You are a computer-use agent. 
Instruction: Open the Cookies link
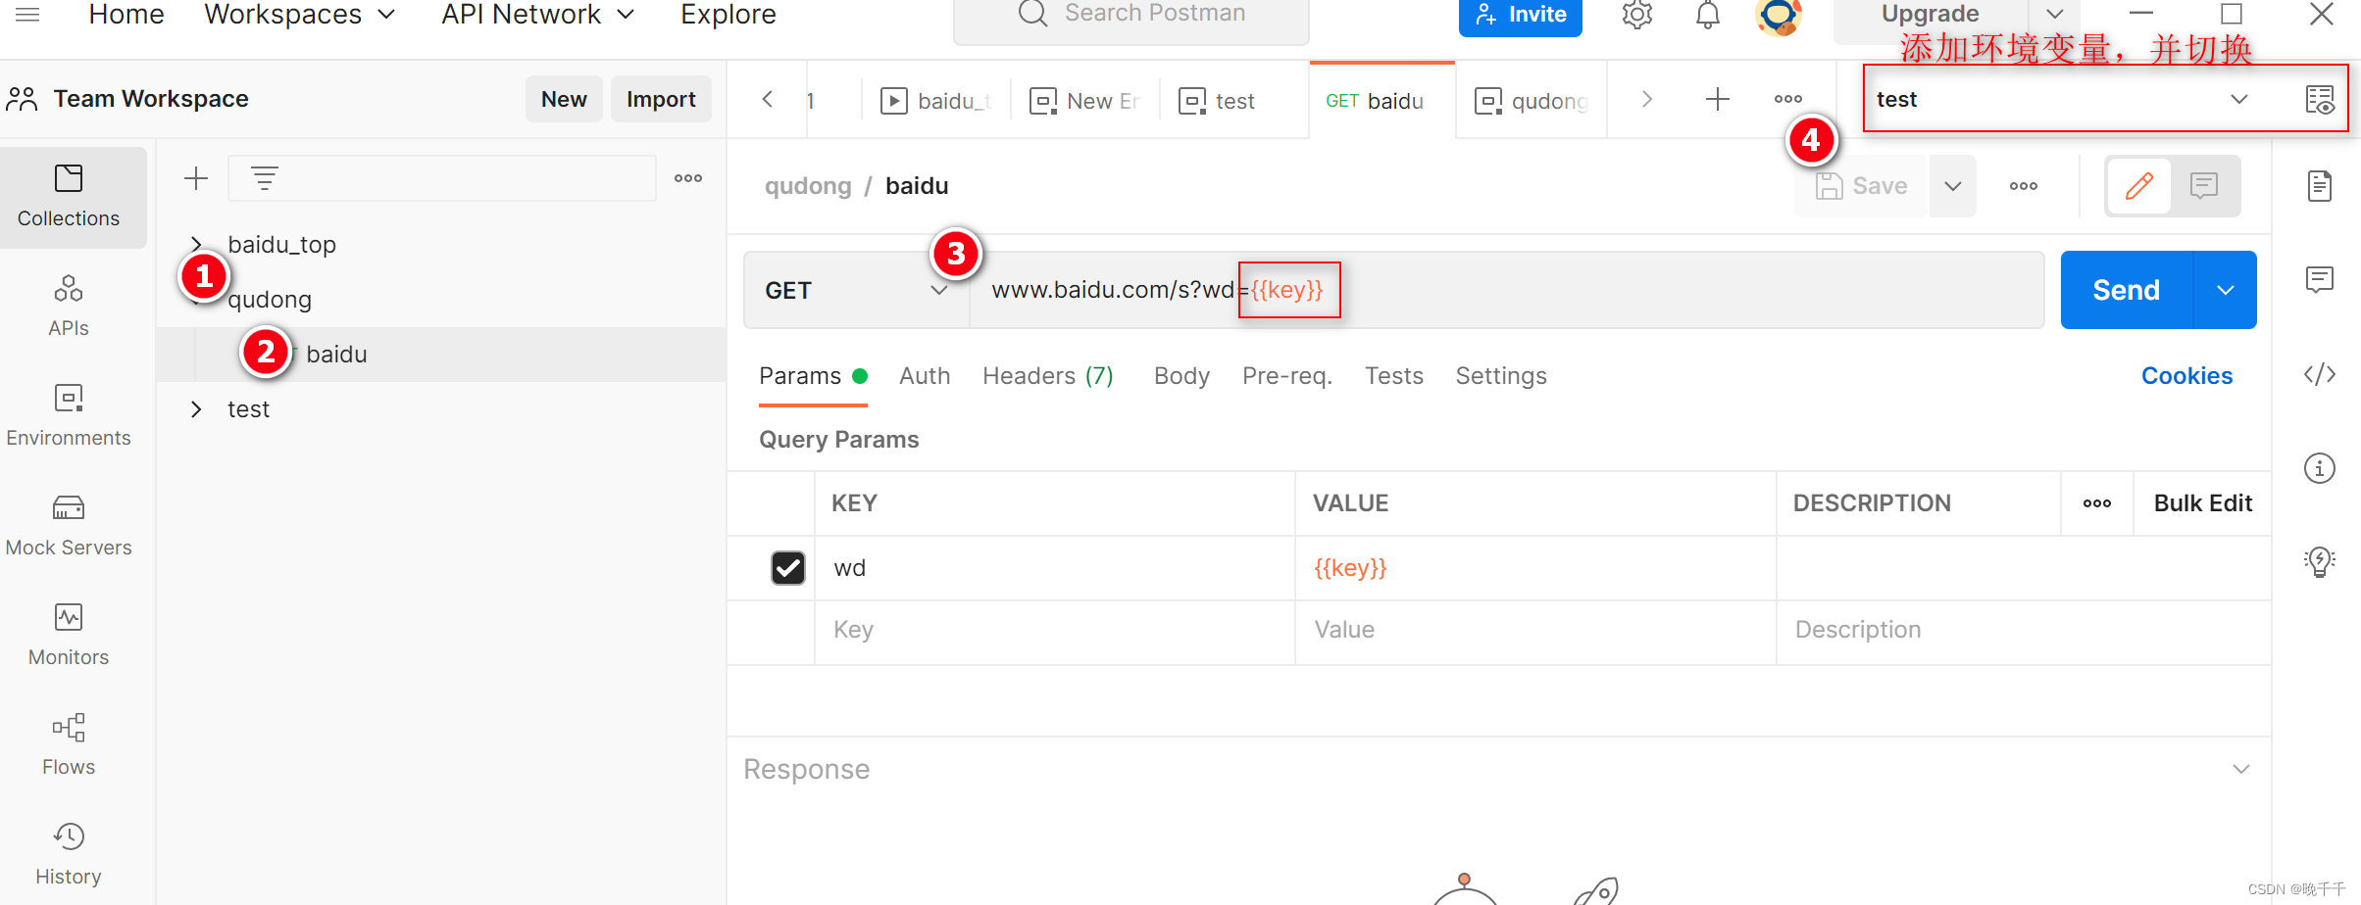(x=2186, y=376)
